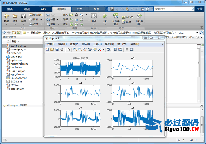The width and height of the screenshot is (206, 144).
Task: Click Run and Time (运行并计时)
Action: point(139,19)
